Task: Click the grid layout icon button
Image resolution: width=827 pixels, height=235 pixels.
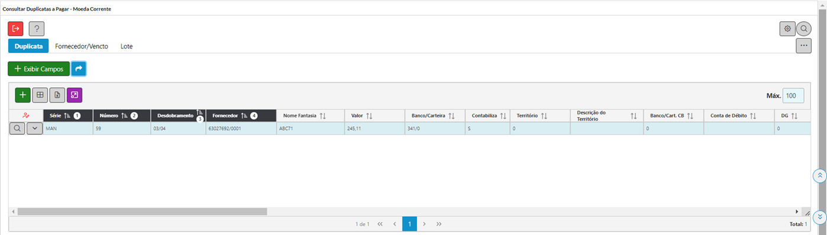Action: [40, 95]
